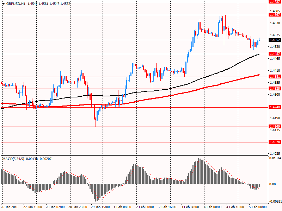Click the 1.4381 price level label
282x211 pixels.
[274, 77]
